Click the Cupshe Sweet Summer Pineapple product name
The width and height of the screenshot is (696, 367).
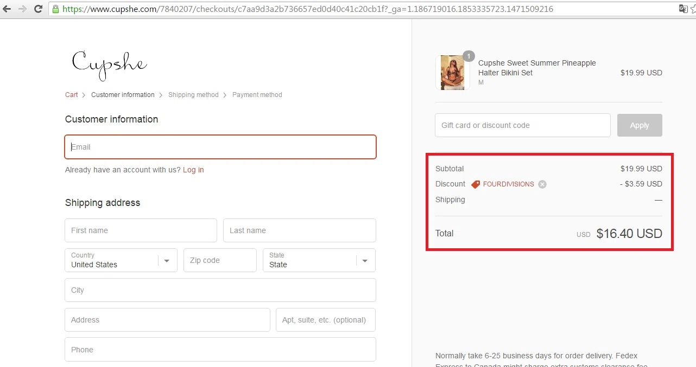[537, 68]
